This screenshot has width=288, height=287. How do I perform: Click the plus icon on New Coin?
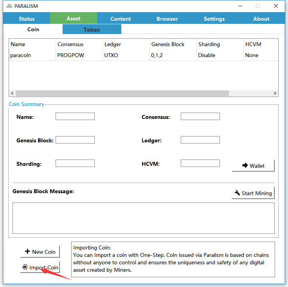tap(27, 251)
